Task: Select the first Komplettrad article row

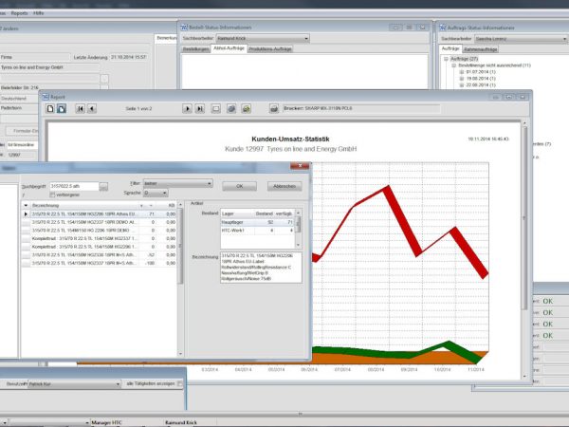Action: 100,238
